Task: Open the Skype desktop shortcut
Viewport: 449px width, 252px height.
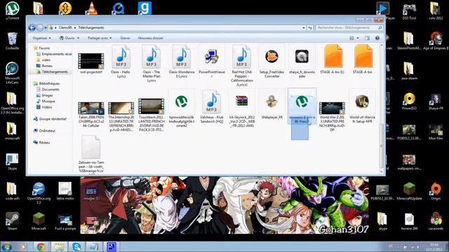Action: [13, 162]
